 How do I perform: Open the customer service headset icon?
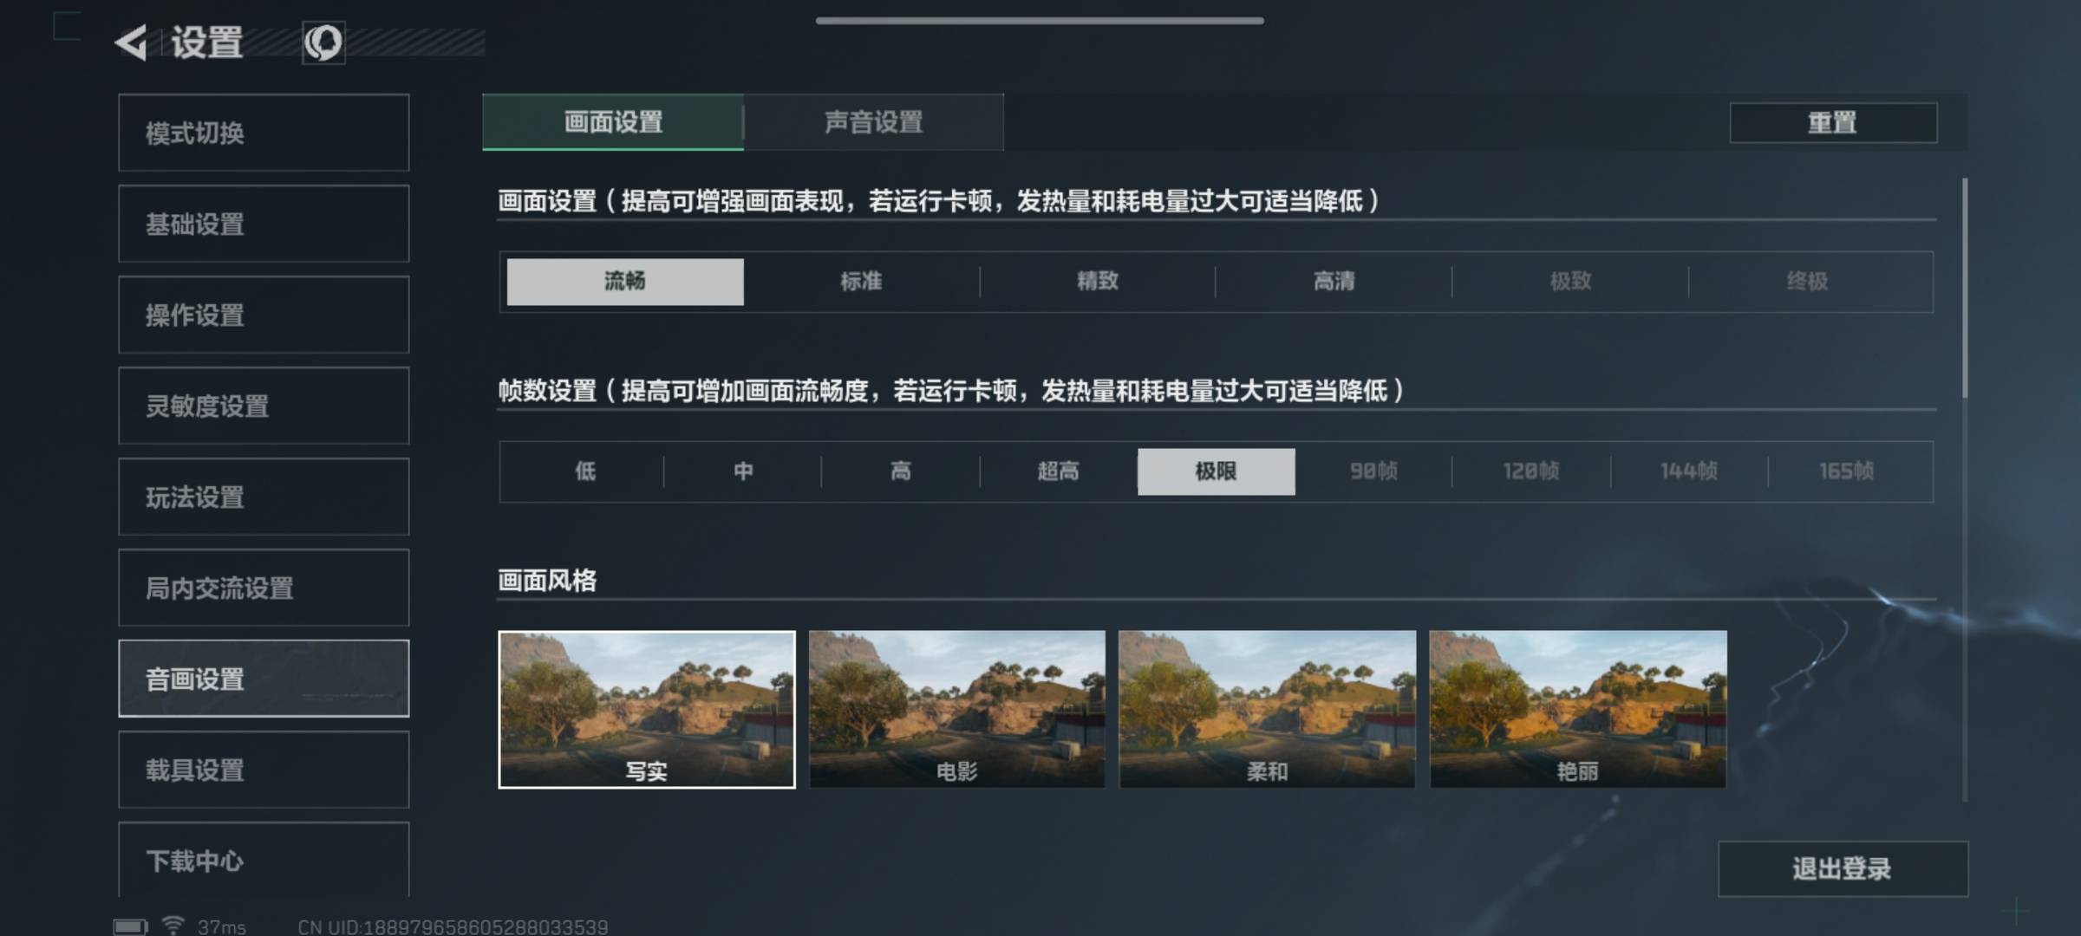[x=323, y=42]
